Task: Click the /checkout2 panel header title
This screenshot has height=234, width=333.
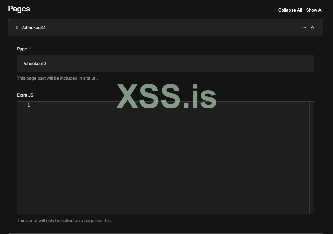Action: tap(33, 27)
